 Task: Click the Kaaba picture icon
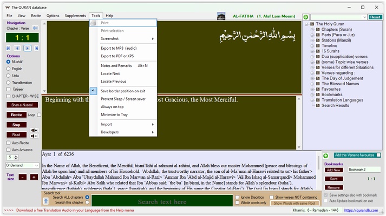[x=221, y=16]
